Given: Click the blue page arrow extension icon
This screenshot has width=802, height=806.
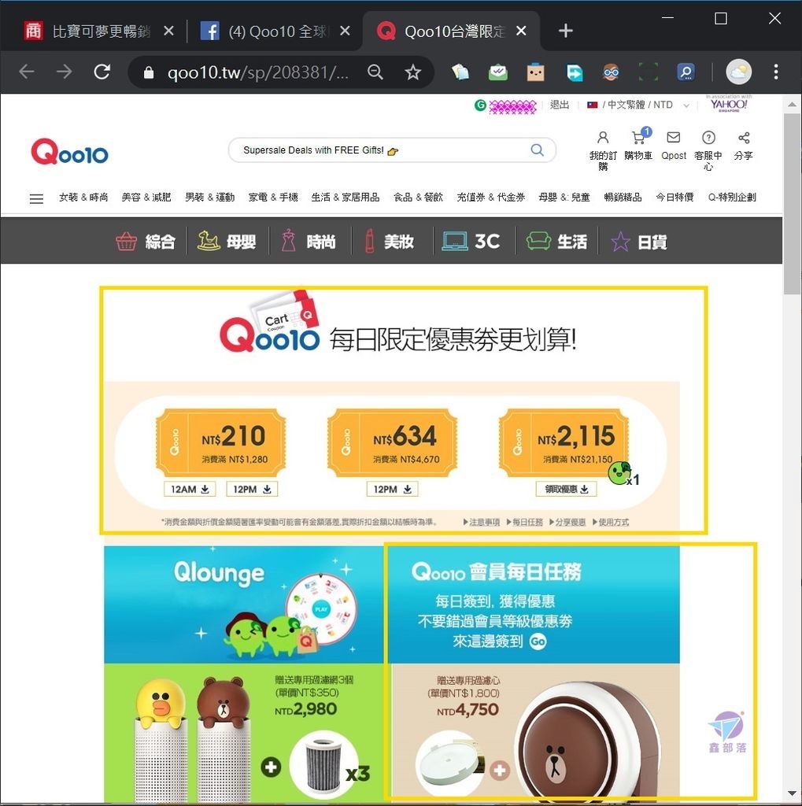Looking at the screenshot, I should coord(574,72).
